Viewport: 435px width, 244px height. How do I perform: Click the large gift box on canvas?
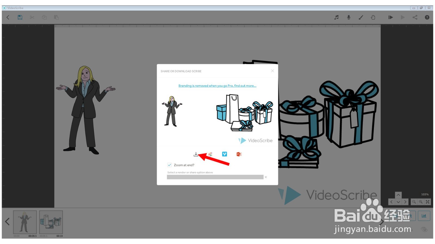pos(349,114)
